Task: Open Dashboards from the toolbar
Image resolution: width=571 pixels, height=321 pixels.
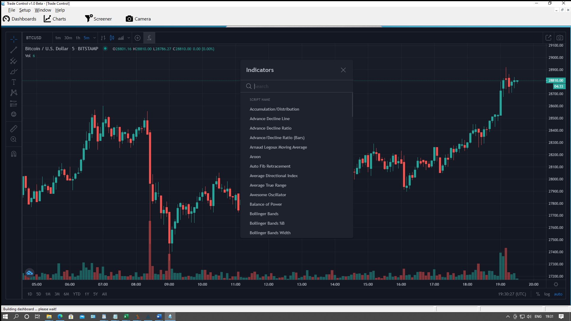Action: [x=20, y=19]
